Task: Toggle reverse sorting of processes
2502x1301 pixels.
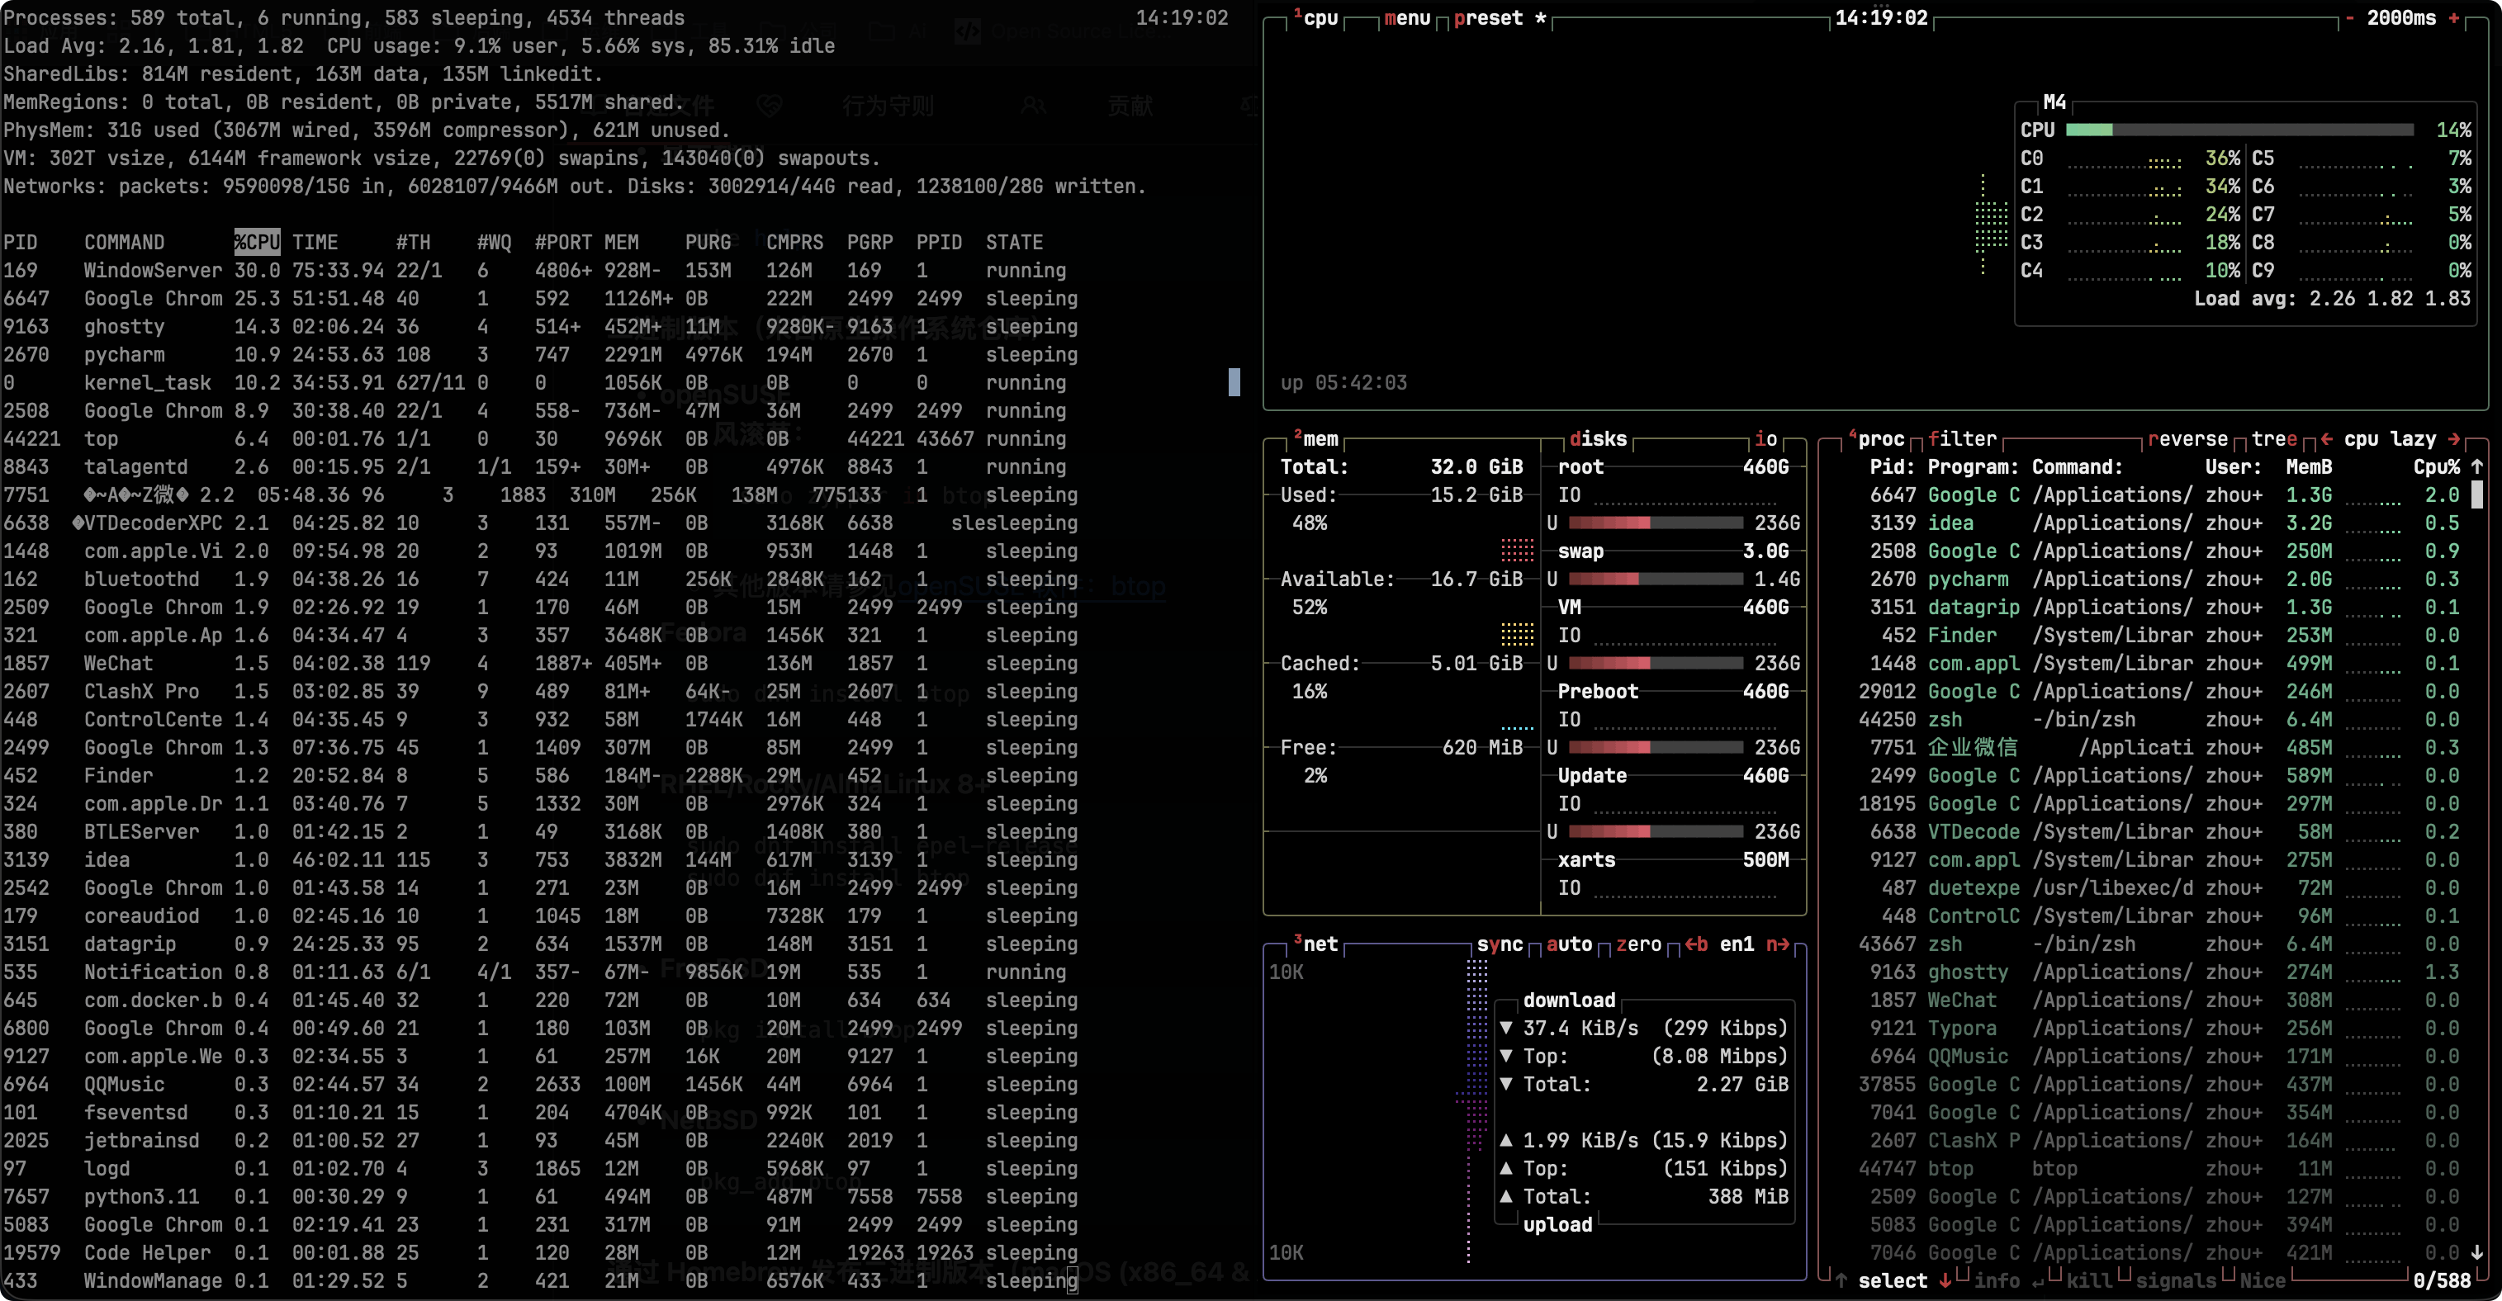Action: pyautogui.click(x=2187, y=439)
